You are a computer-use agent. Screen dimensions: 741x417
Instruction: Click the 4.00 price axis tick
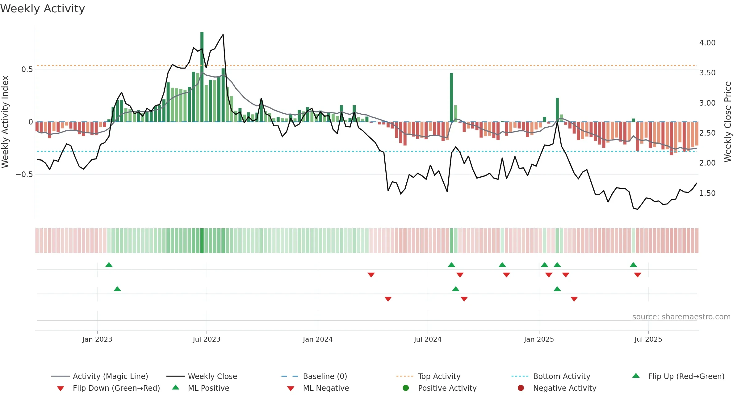pyautogui.click(x=707, y=43)
